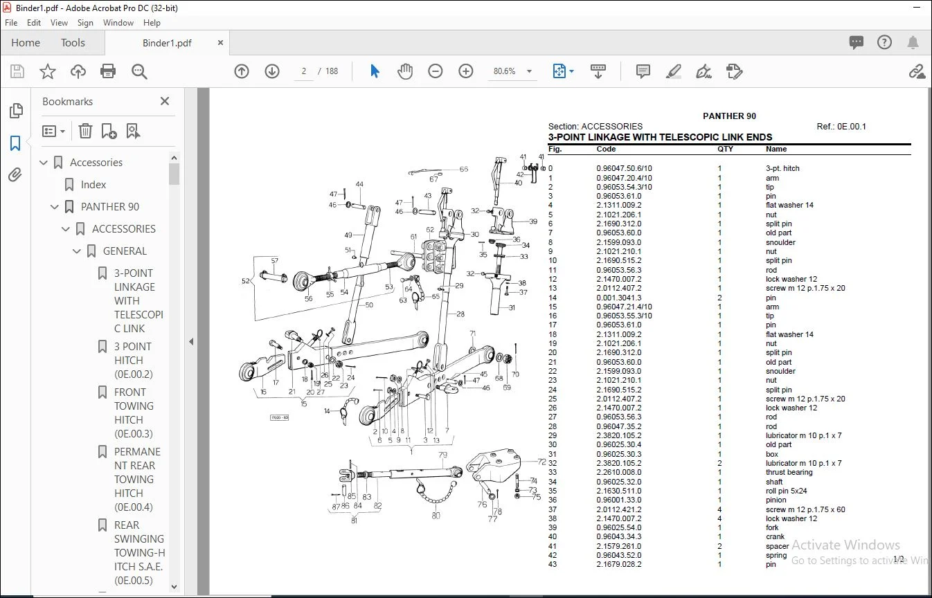Choose the Hand pan tool

[x=405, y=71]
